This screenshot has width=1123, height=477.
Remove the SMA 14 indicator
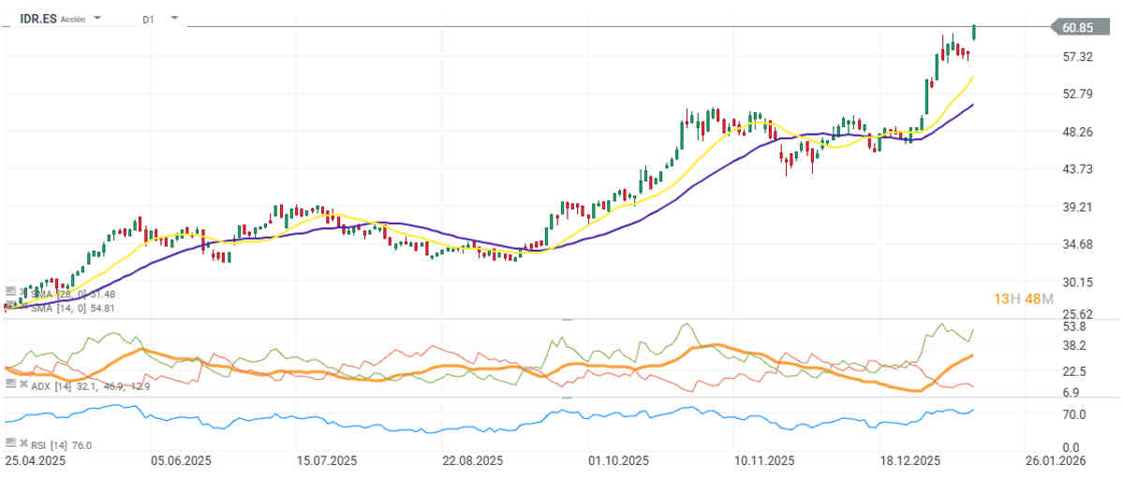(x=21, y=306)
